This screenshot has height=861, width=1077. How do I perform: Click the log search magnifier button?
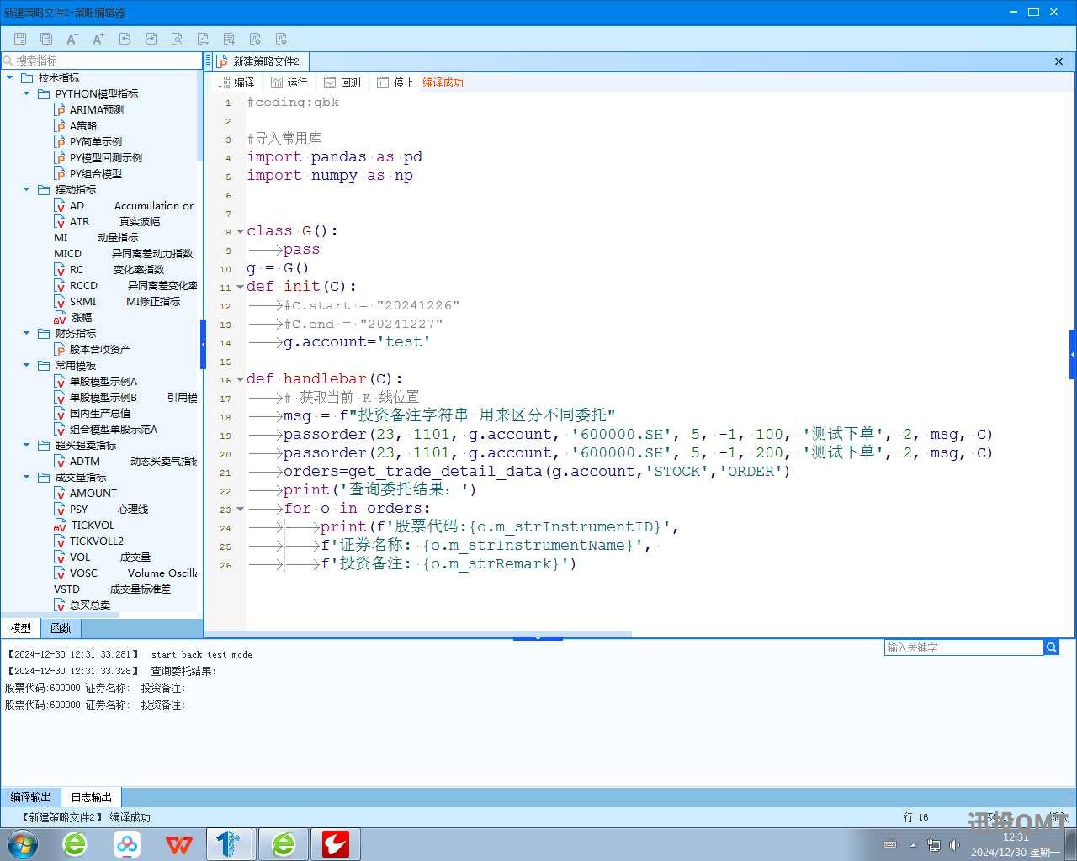click(1051, 647)
